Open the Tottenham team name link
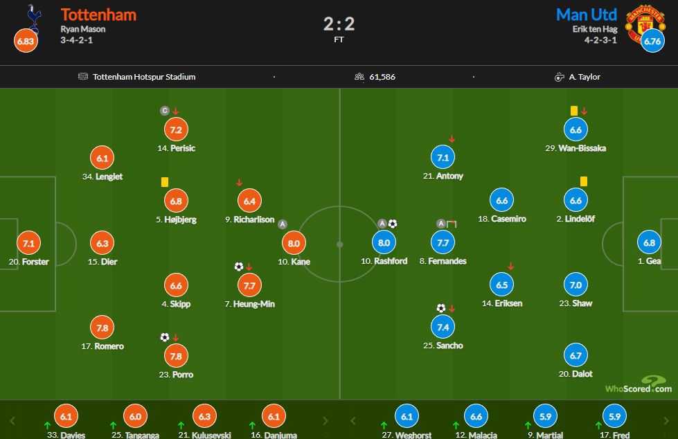 98,15
